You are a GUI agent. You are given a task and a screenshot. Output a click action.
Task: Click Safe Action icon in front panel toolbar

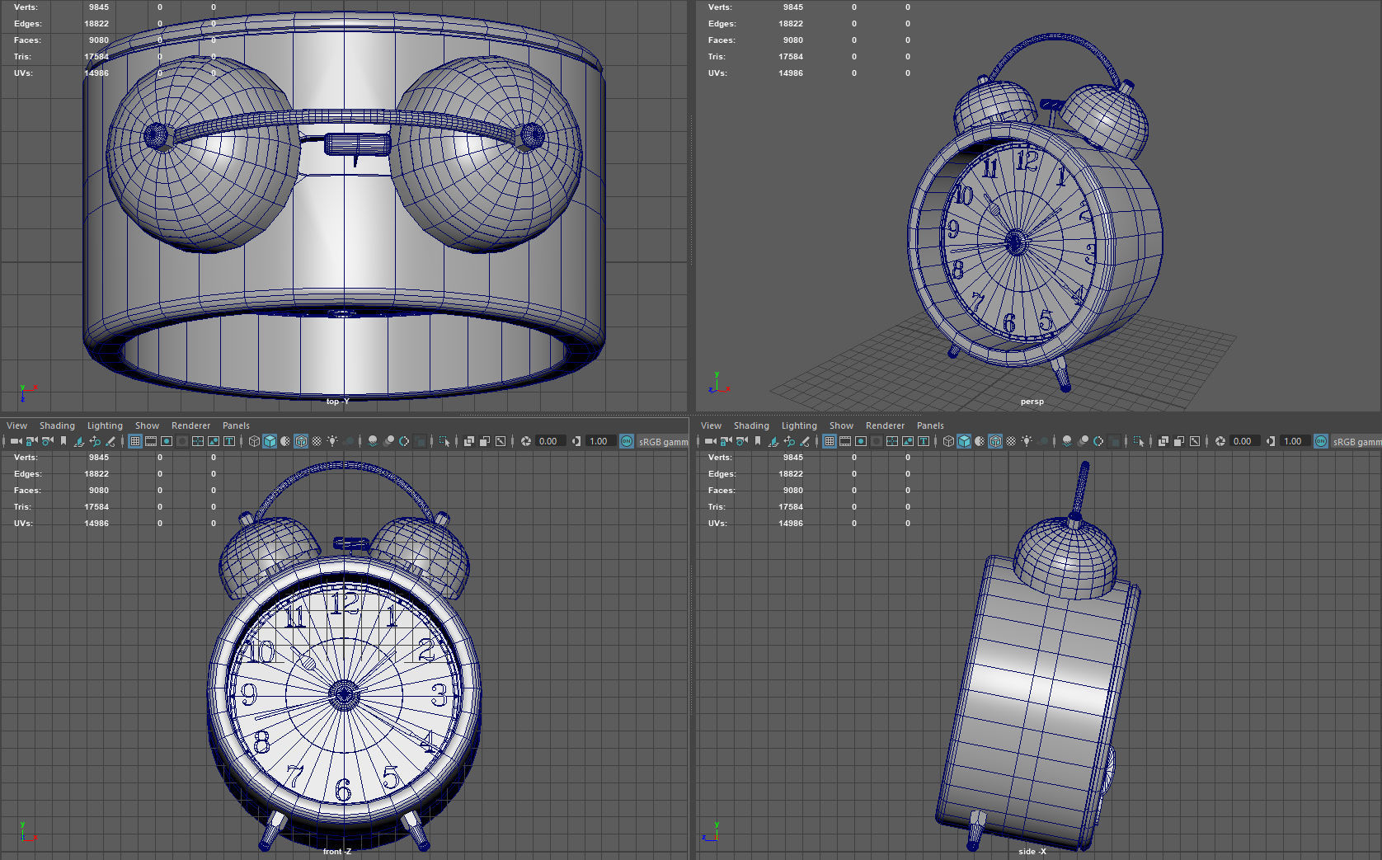point(213,441)
